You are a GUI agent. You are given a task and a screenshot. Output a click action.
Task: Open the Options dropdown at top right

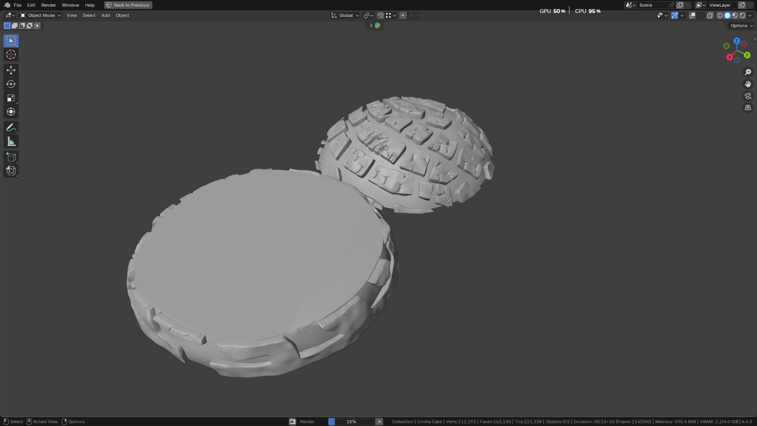(x=741, y=26)
